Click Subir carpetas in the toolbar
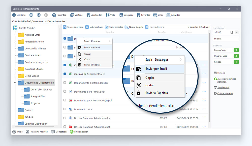 click(114, 27)
